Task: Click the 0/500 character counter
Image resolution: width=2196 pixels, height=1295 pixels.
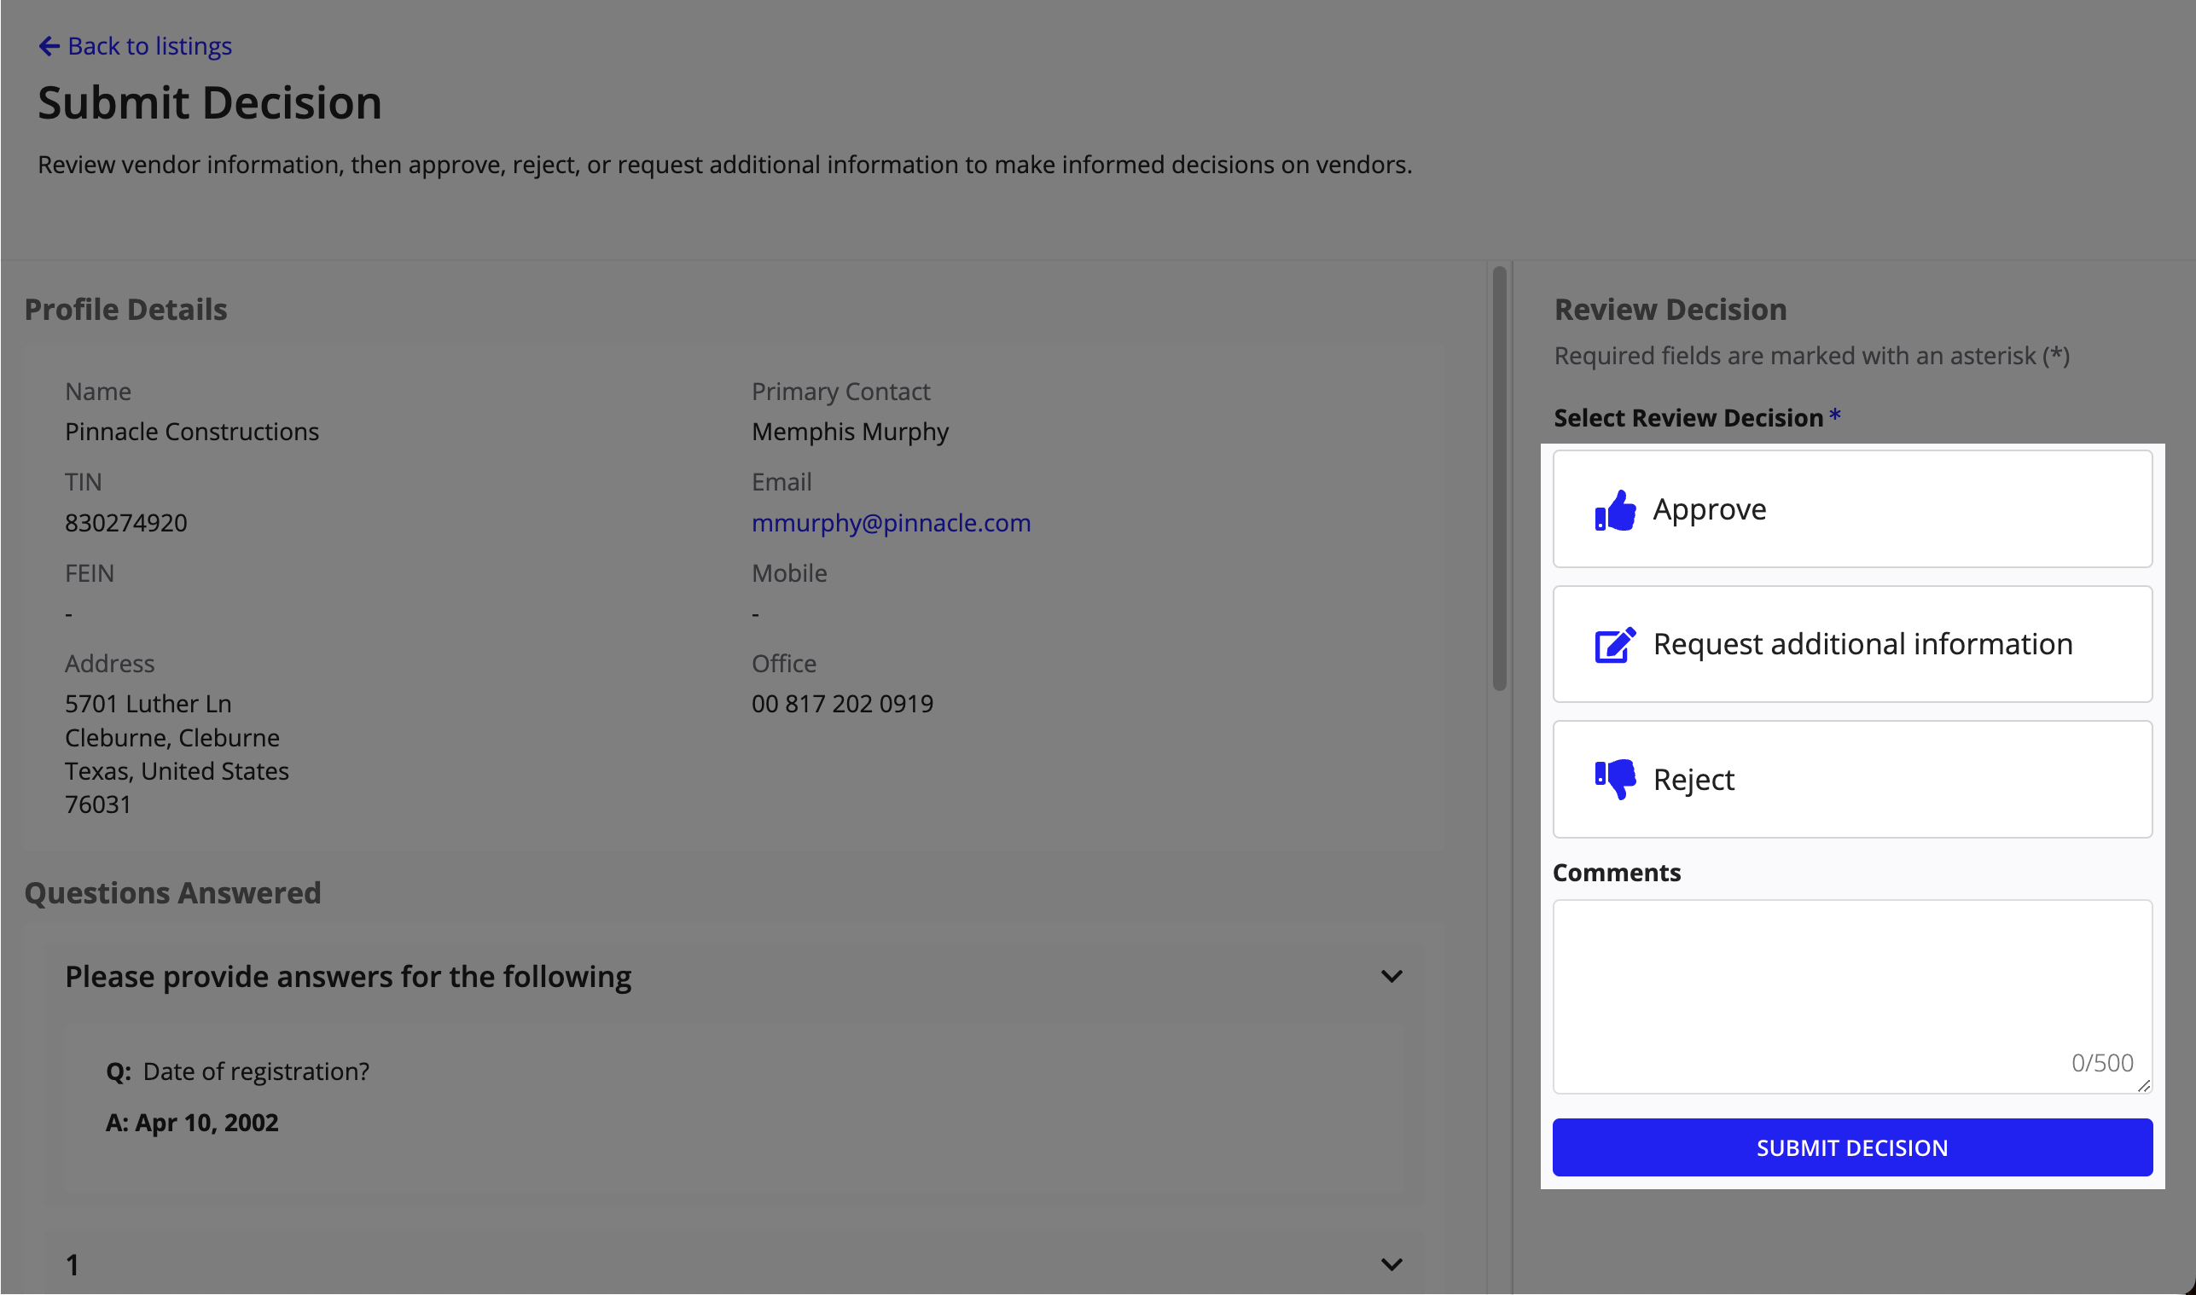Action: [2102, 1063]
